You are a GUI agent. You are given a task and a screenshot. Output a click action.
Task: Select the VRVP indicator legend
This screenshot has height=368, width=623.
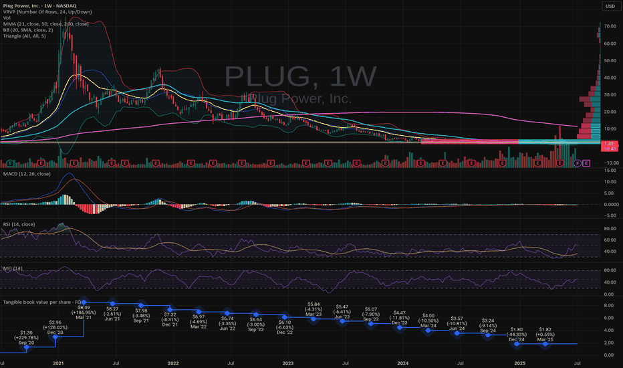pyautogui.click(x=47, y=12)
